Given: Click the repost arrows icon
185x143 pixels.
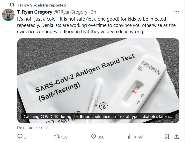Looking at the screenshot, I should (57, 137).
